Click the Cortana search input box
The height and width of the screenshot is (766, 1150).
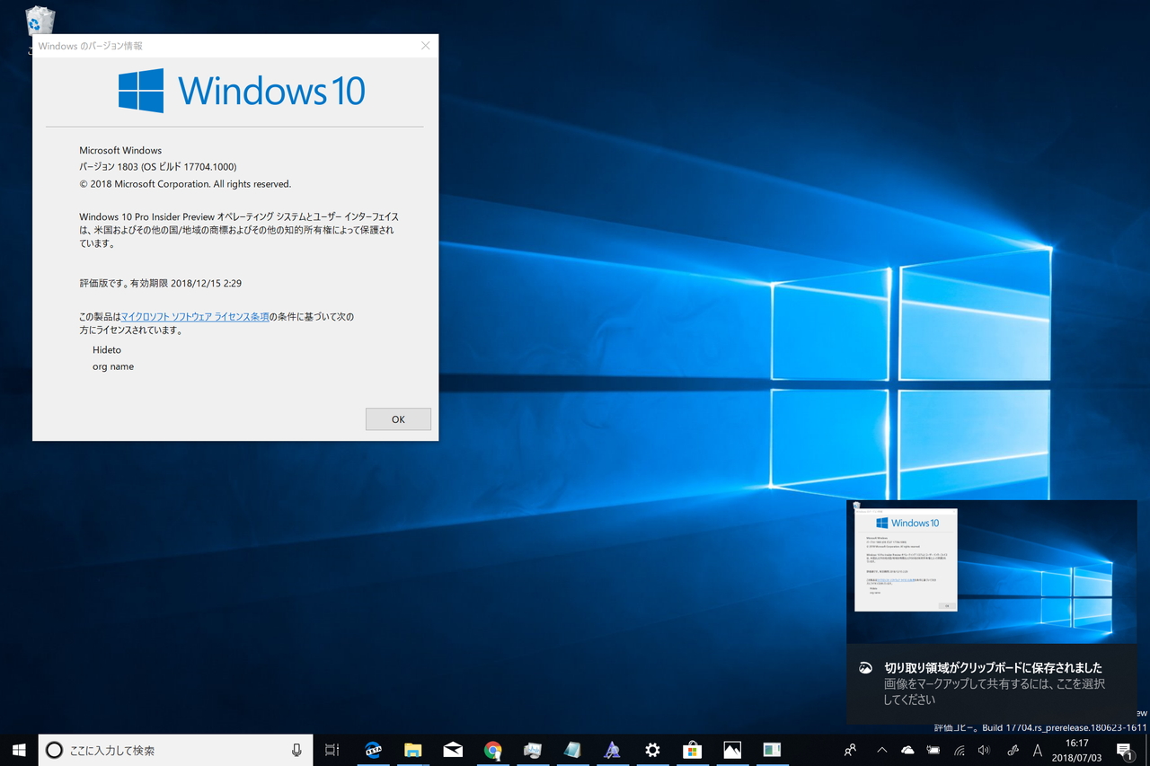click(x=162, y=750)
